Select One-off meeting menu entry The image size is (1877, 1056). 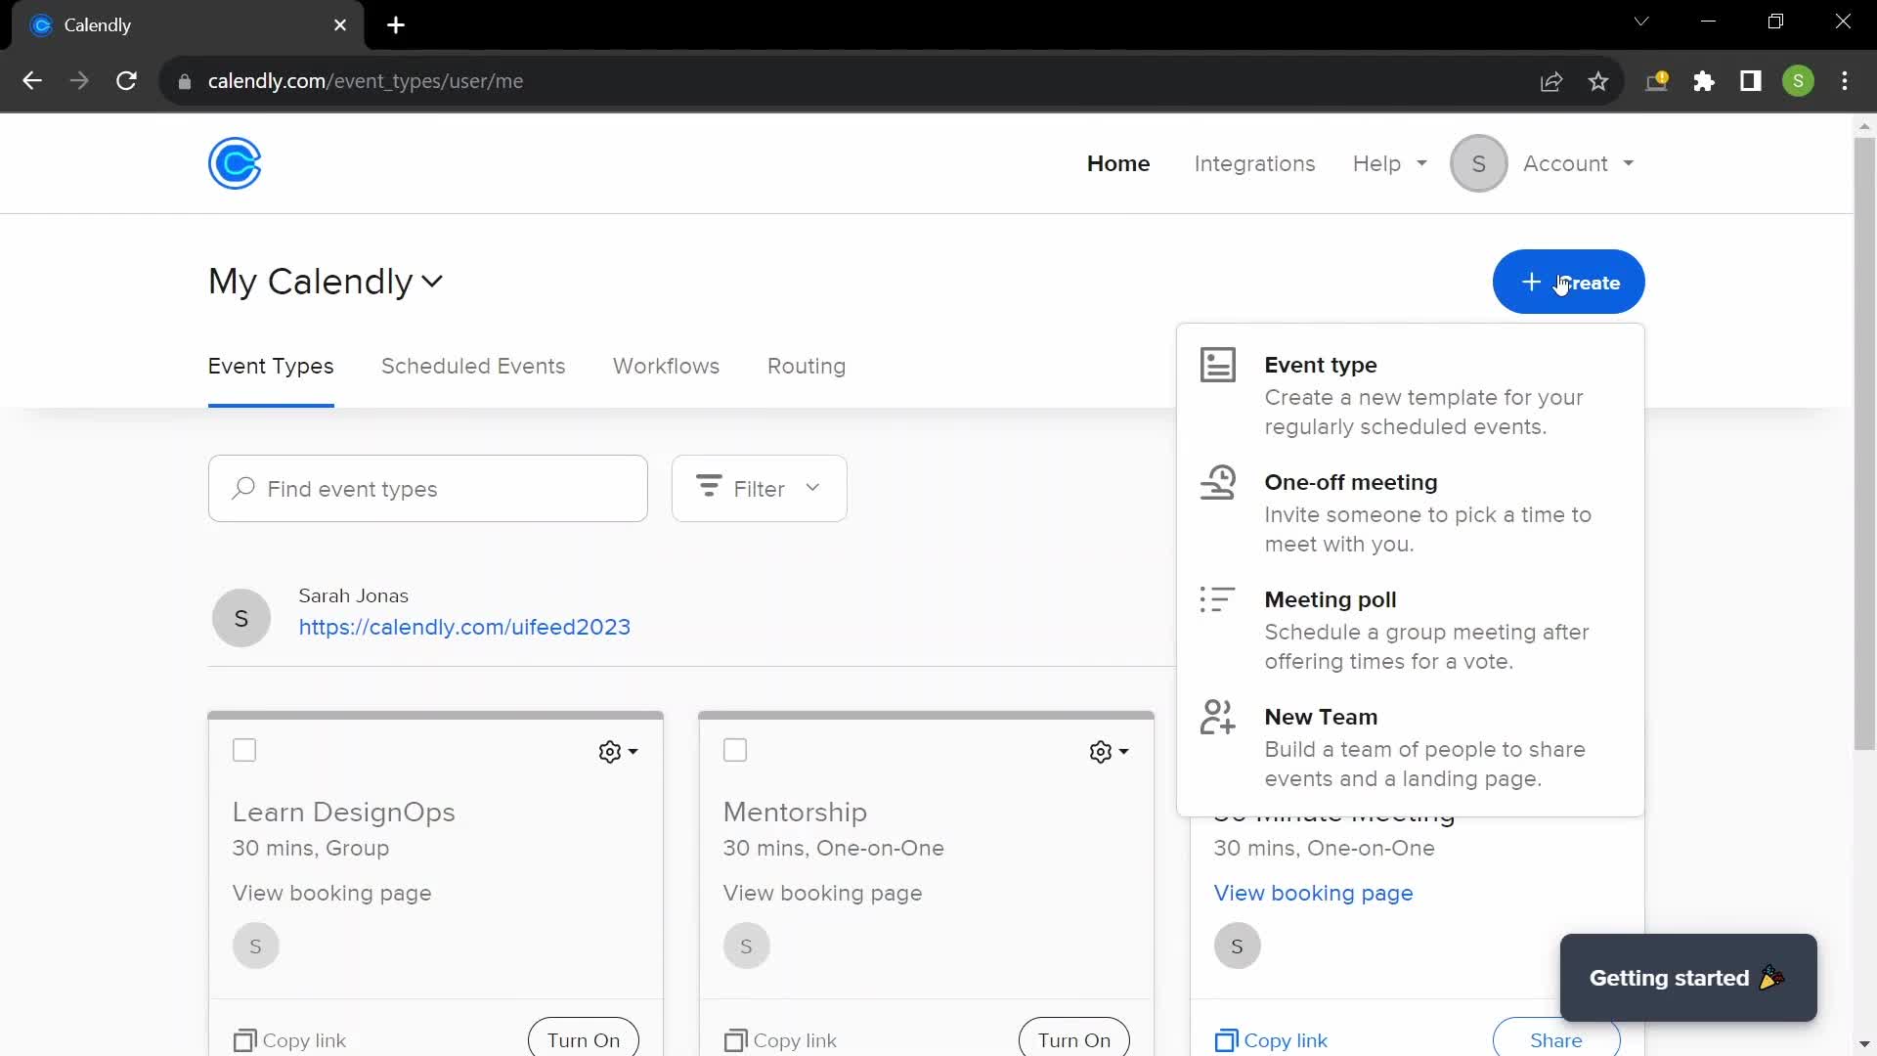[1411, 511]
